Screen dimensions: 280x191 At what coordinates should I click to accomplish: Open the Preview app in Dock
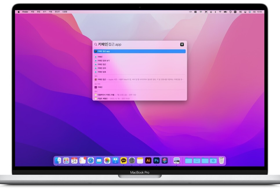coord(177,161)
